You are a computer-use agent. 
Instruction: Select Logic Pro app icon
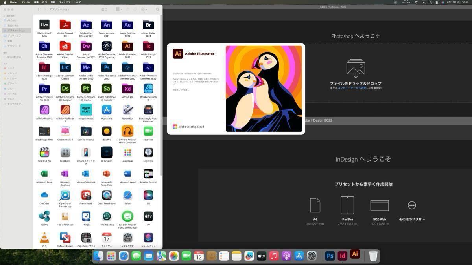(148, 152)
